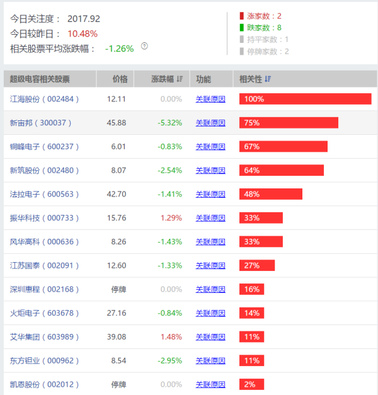Open stock 东方钽业（000962）

tap(44, 361)
